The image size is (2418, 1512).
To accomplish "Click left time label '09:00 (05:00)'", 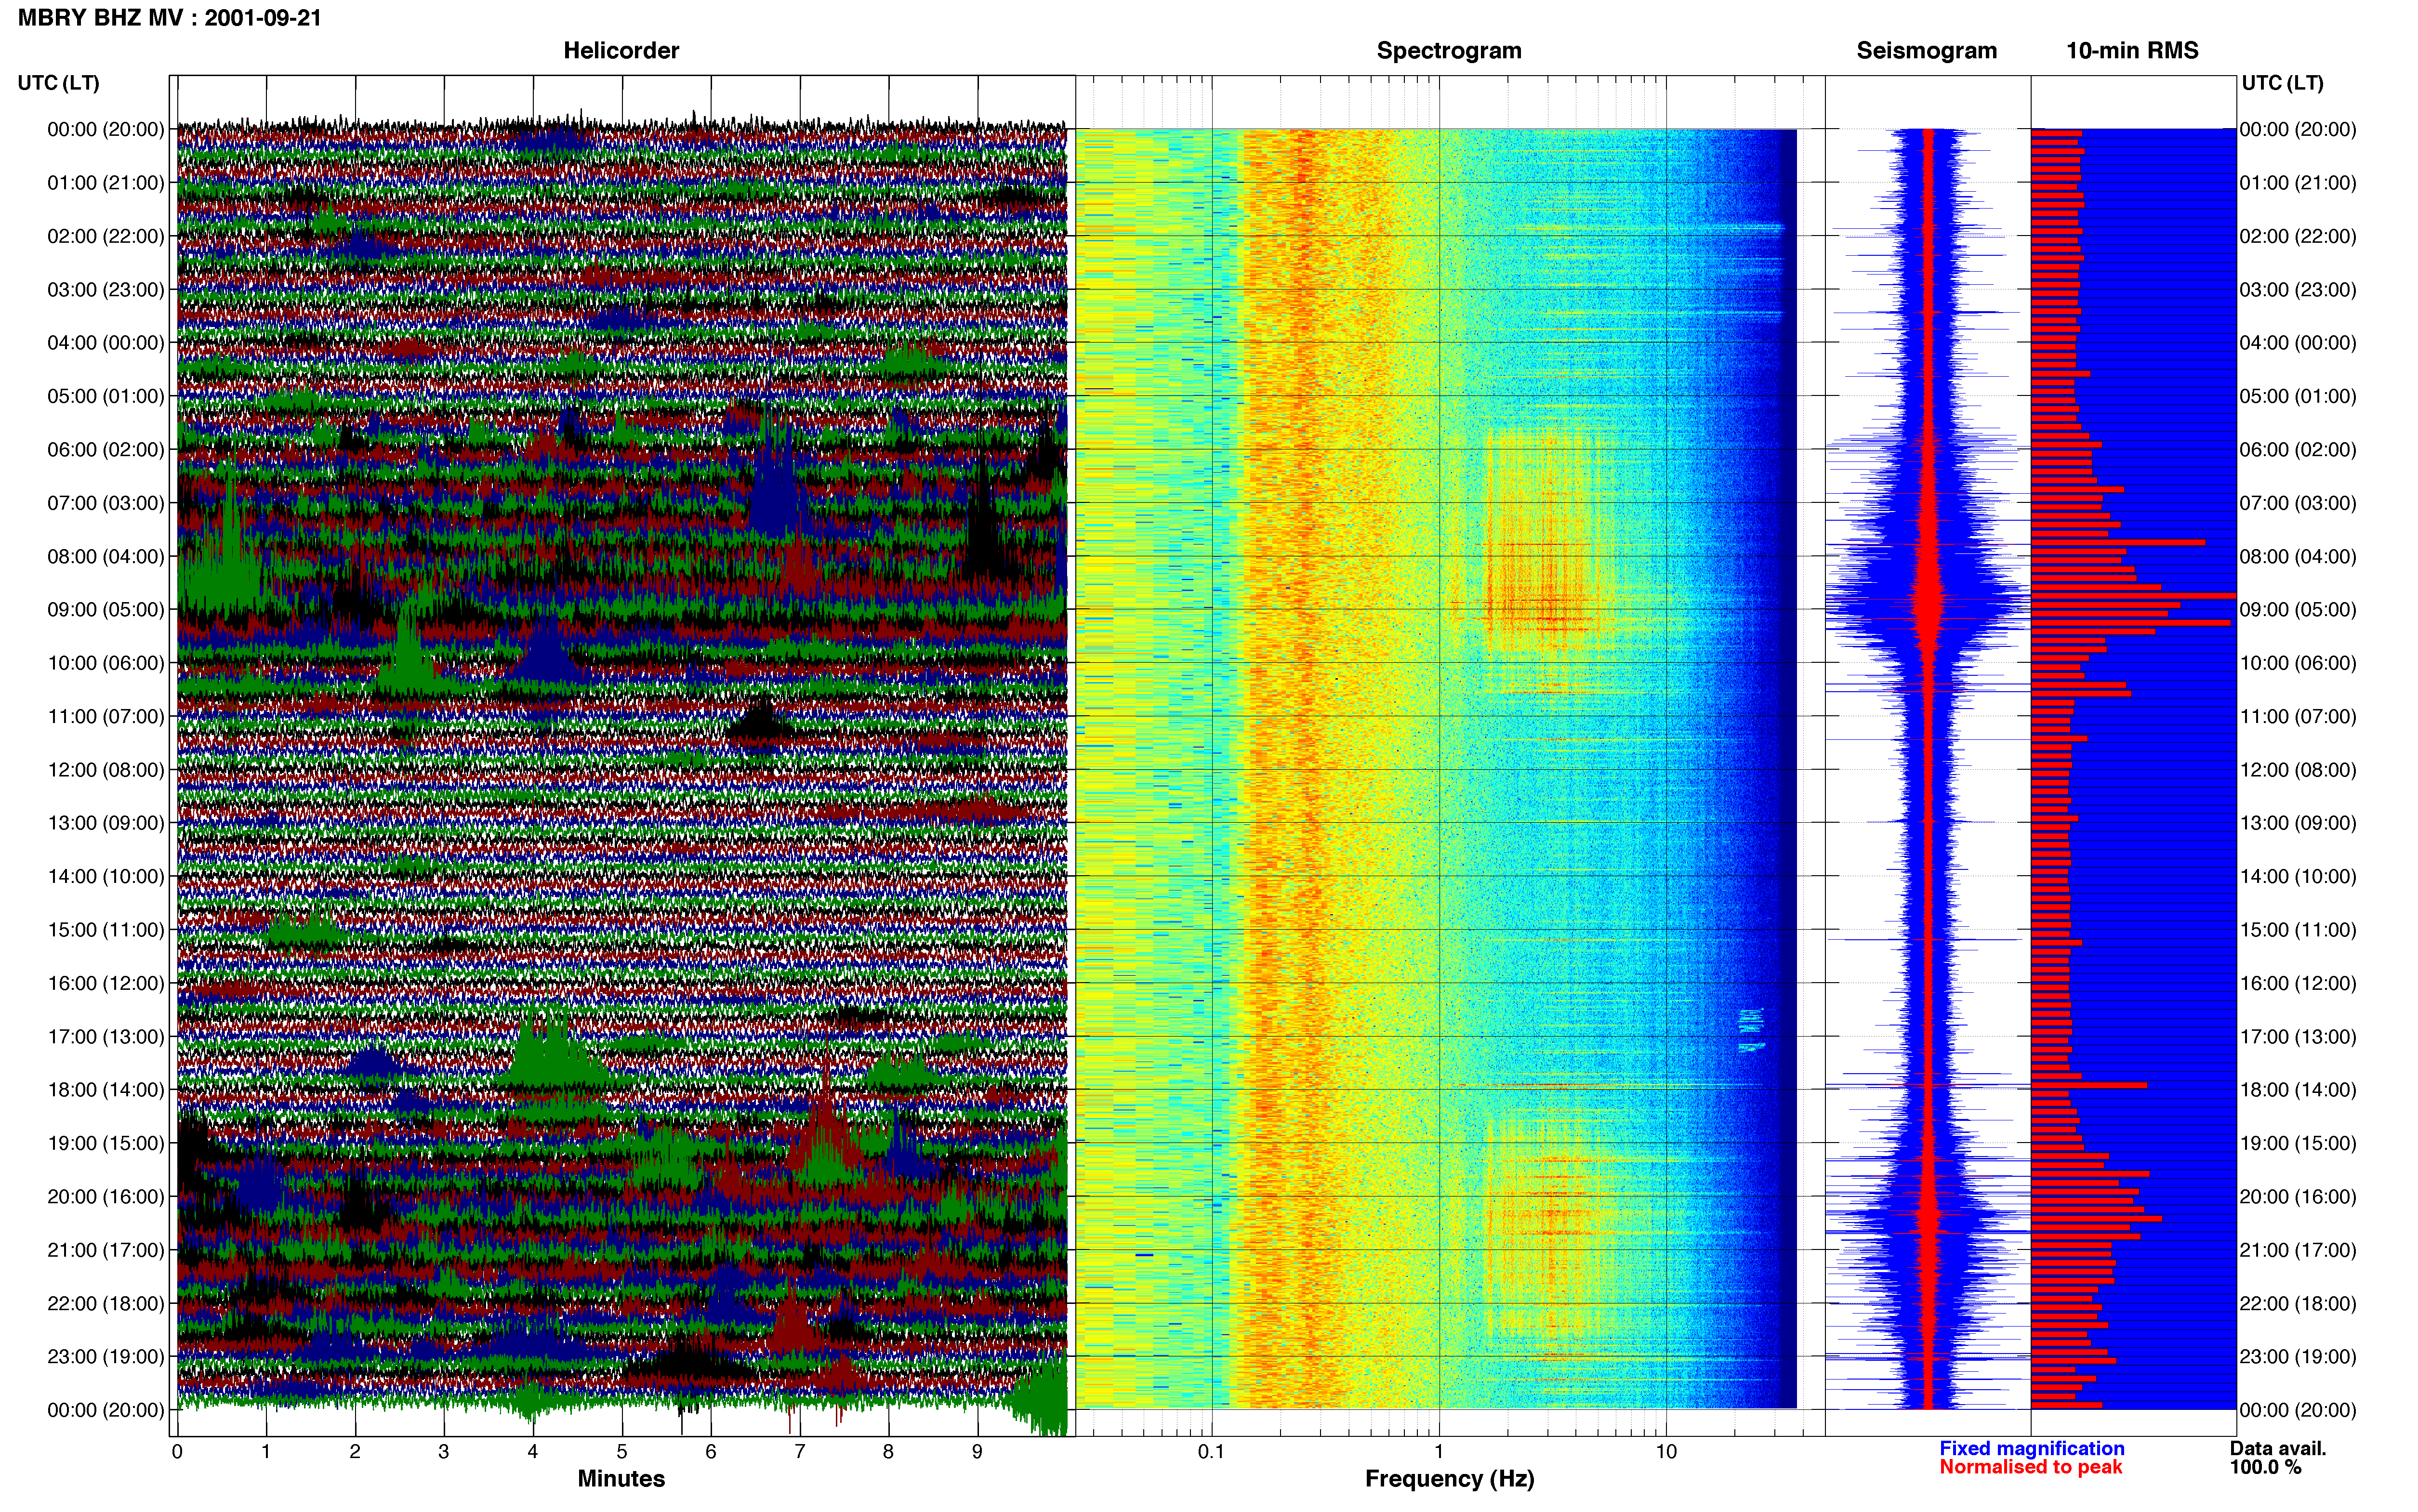I will point(106,610).
